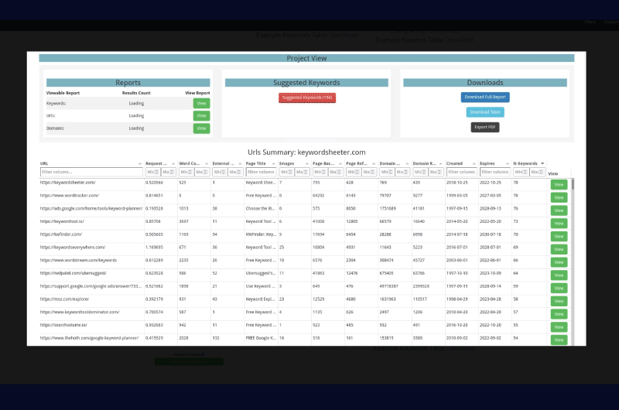Sort by Request column arrow
Image resolution: width=619 pixels, height=410 pixels.
coord(173,164)
